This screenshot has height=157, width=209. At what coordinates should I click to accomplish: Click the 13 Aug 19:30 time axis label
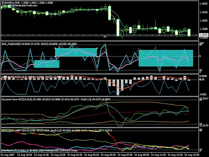click(x=25, y=155)
